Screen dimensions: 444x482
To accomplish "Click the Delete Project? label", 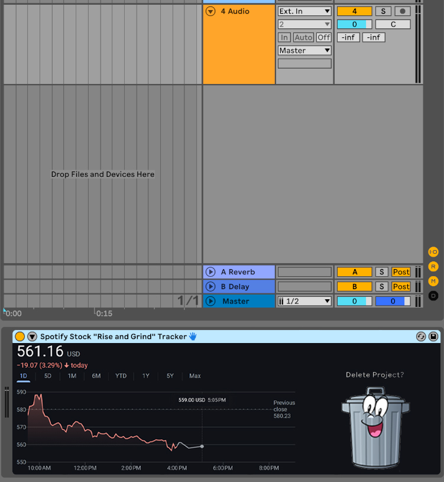I will pyautogui.click(x=375, y=375).
